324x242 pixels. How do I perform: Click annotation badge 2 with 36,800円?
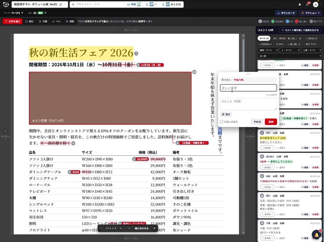[x=140, y=159]
